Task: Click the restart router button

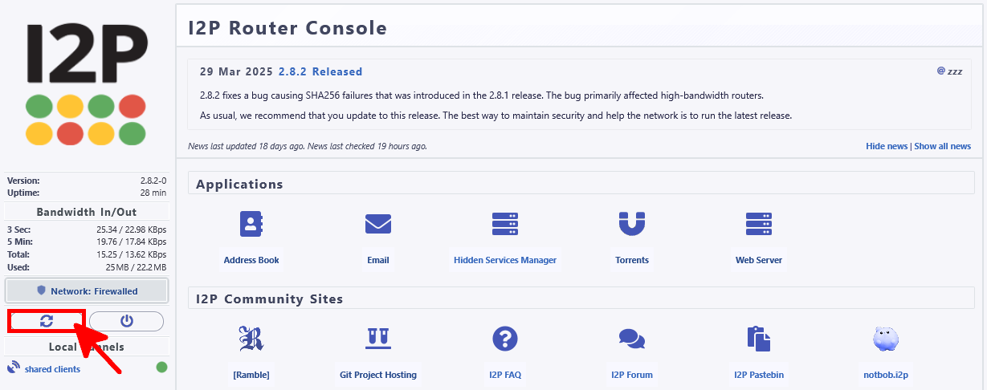Action: 47,321
